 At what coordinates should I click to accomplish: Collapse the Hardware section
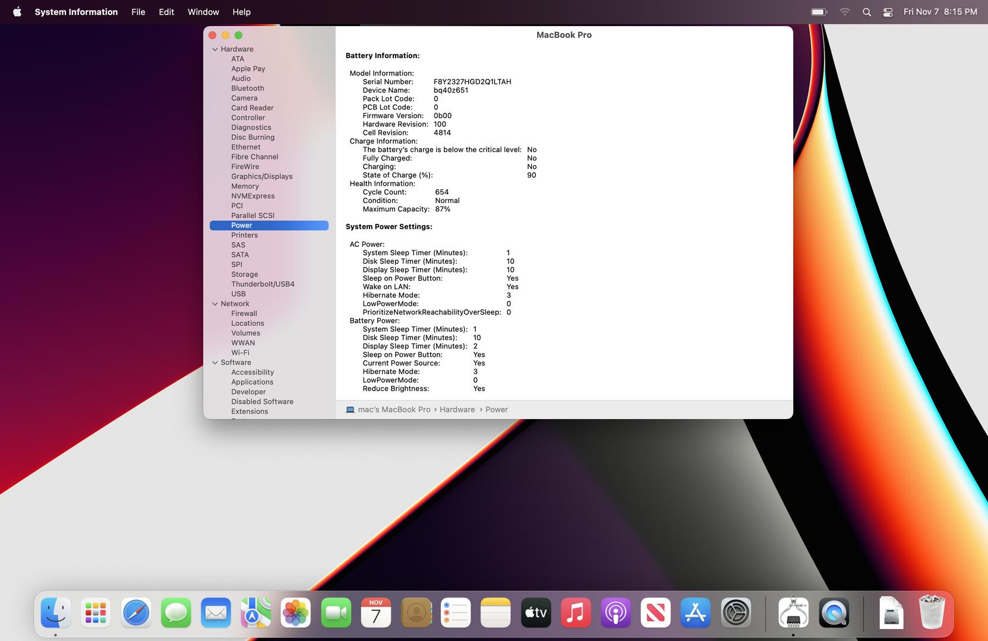(x=215, y=49)
